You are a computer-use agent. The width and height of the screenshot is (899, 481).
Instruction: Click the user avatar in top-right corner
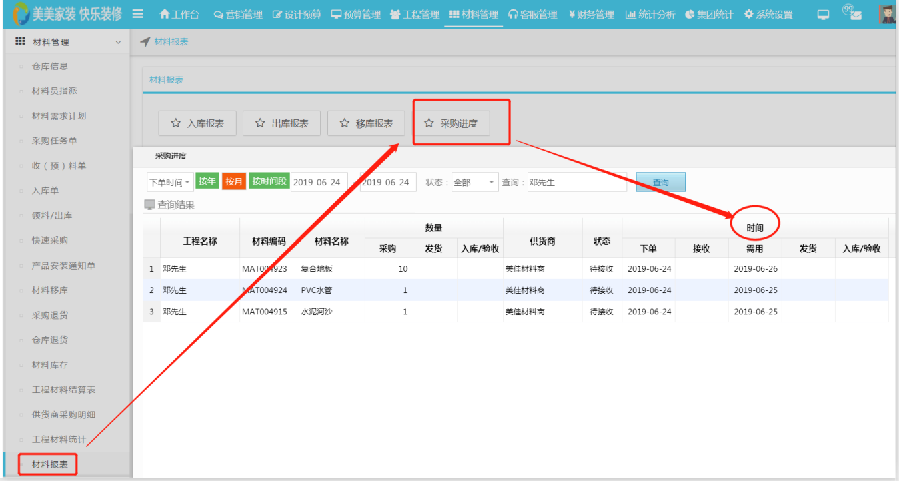[886, 15]
